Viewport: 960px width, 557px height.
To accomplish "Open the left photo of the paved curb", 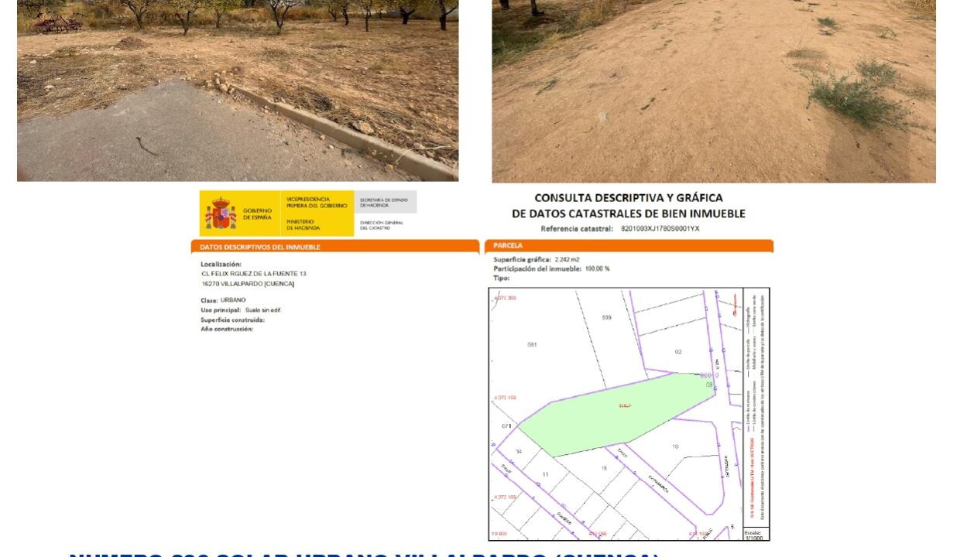I will 238,91.
